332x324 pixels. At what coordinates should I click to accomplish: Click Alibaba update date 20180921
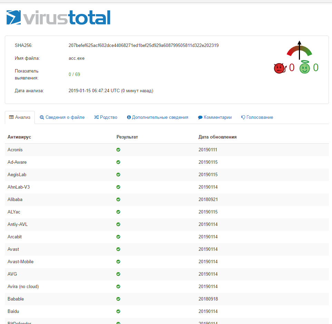click(208, 199)
